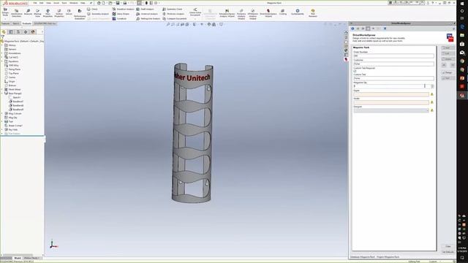Expand the Mag Cutouts feature
Viewport: 468px width, 263px height.
tap(2, 114)
